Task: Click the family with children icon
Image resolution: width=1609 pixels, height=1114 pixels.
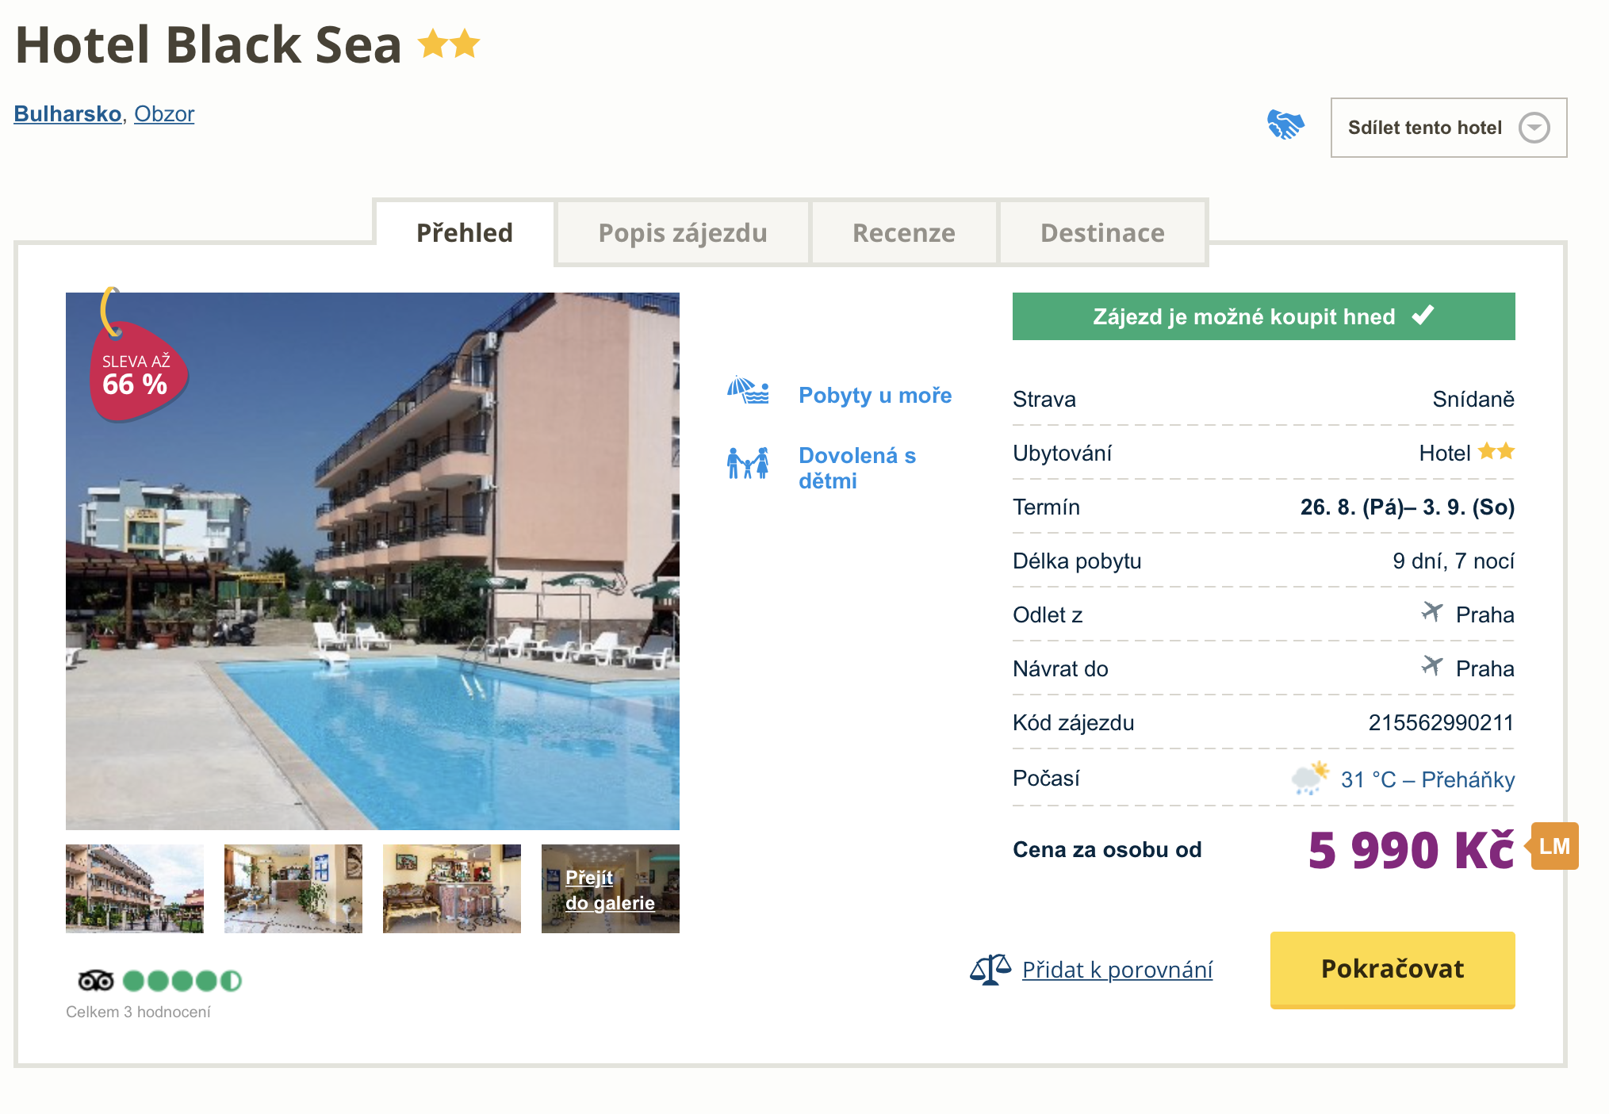Action: pos(748,463)
